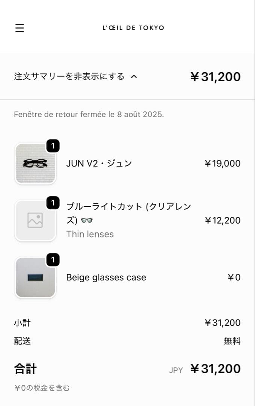Click quantity badge on JUN V2 item
The image size is (255, 406).
tap(53, 146)
